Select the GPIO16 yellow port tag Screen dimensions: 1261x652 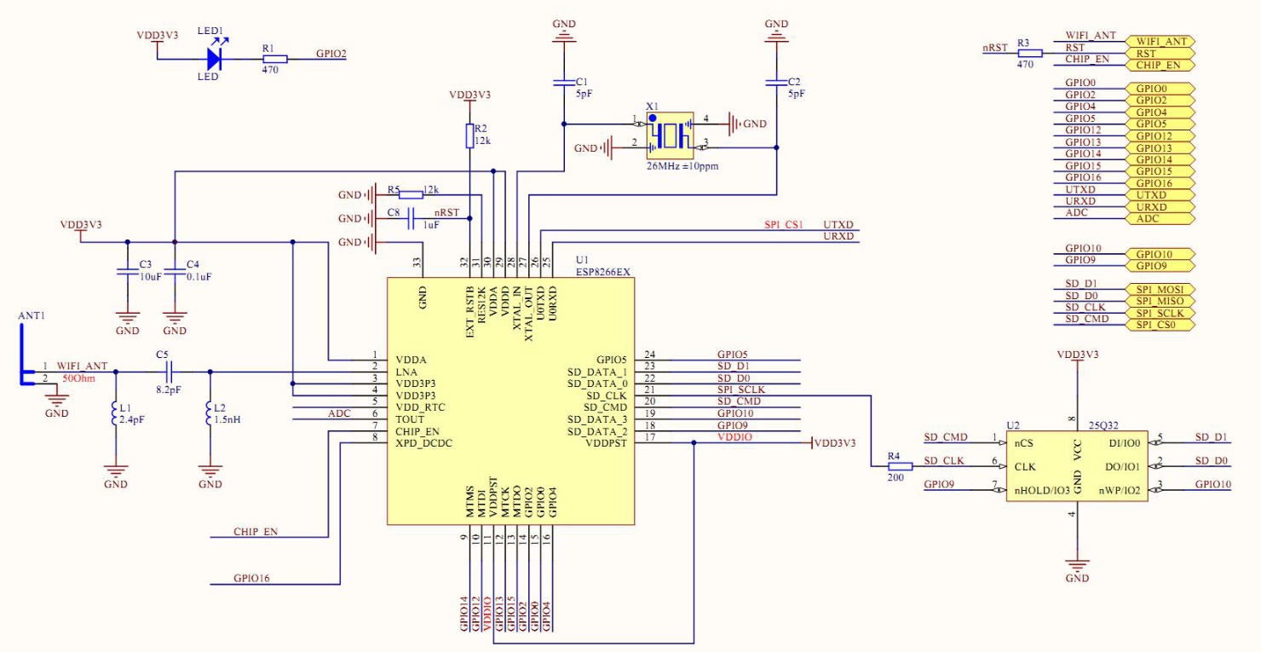click(x=1160, y=183)
